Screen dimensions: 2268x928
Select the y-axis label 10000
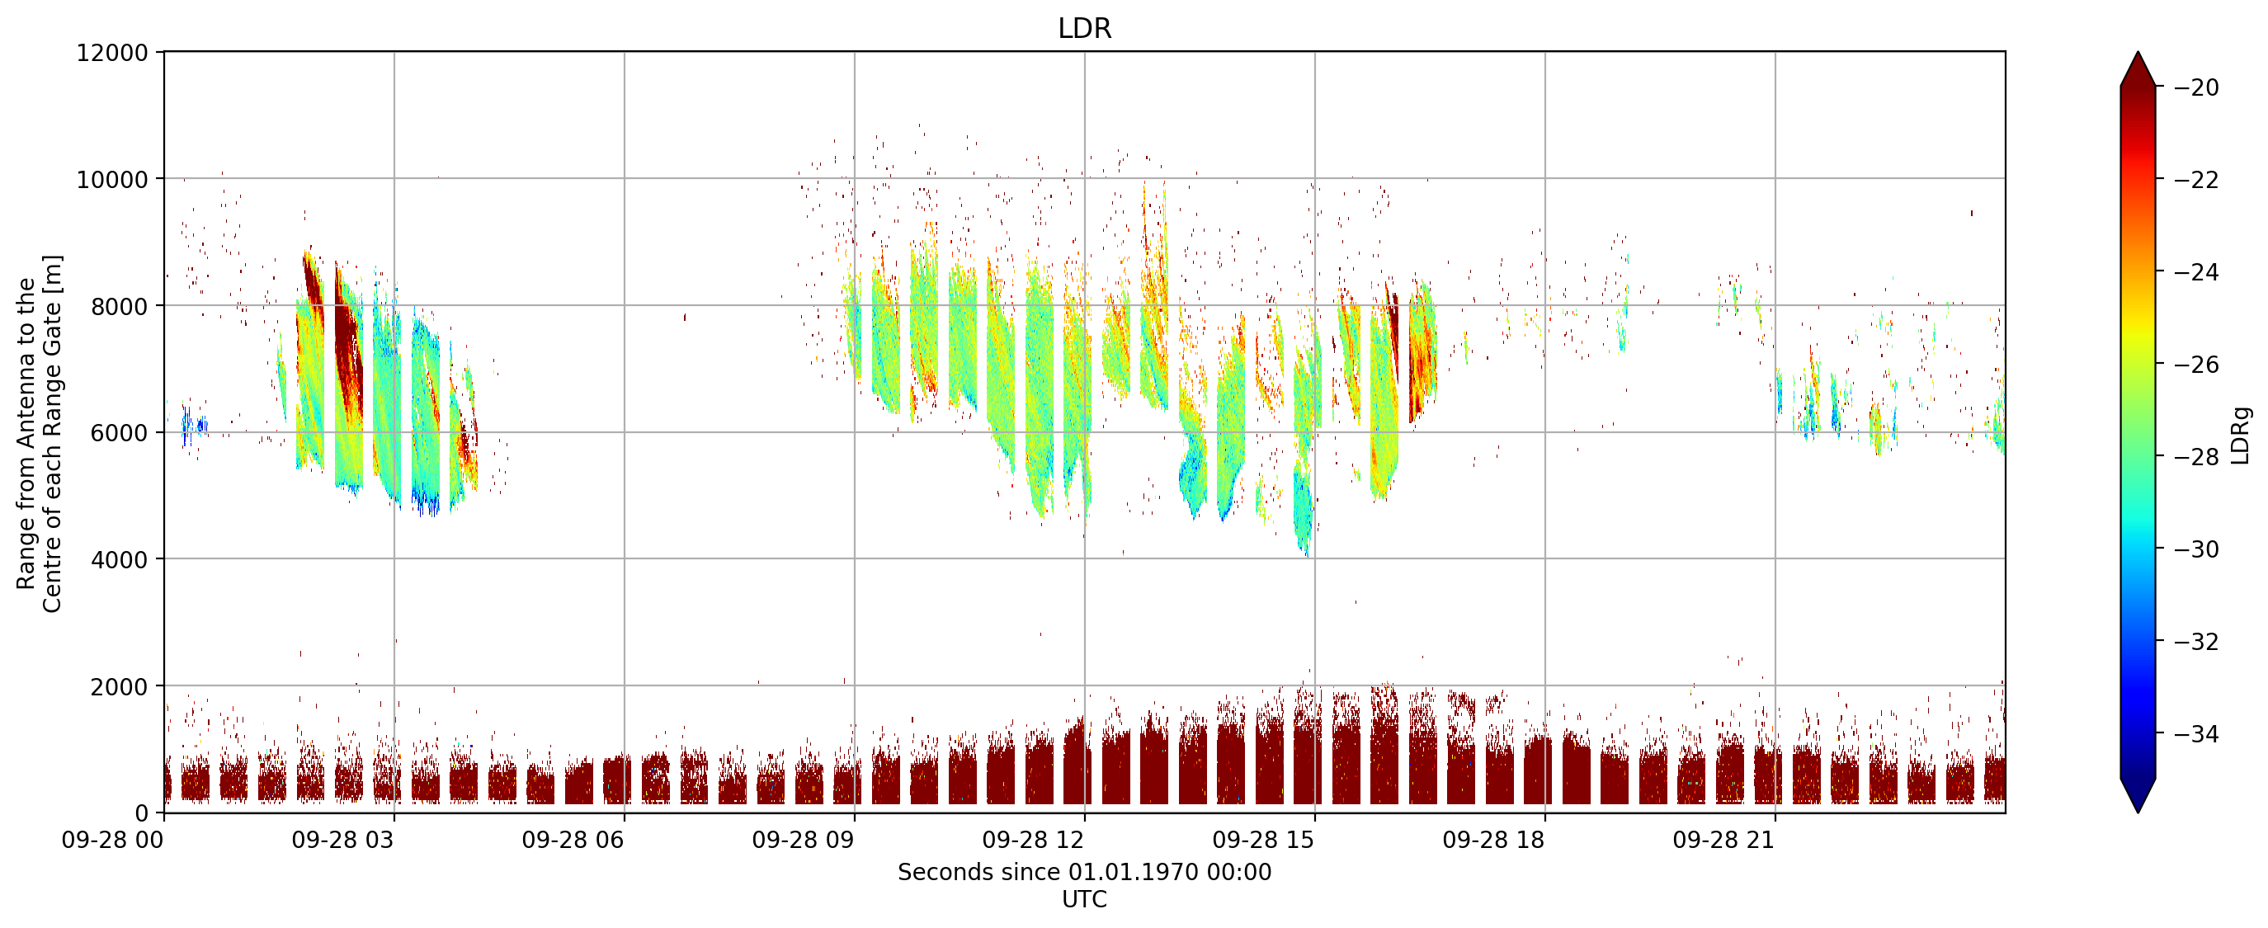[x=113, y=180]
